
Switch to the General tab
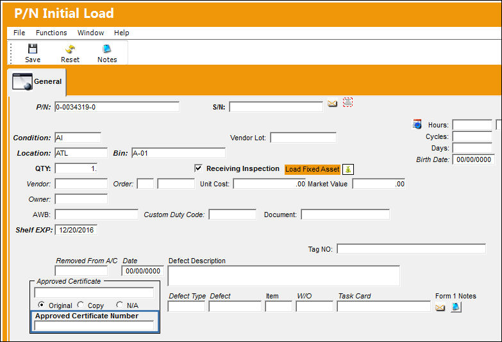[x=37, y=82]
